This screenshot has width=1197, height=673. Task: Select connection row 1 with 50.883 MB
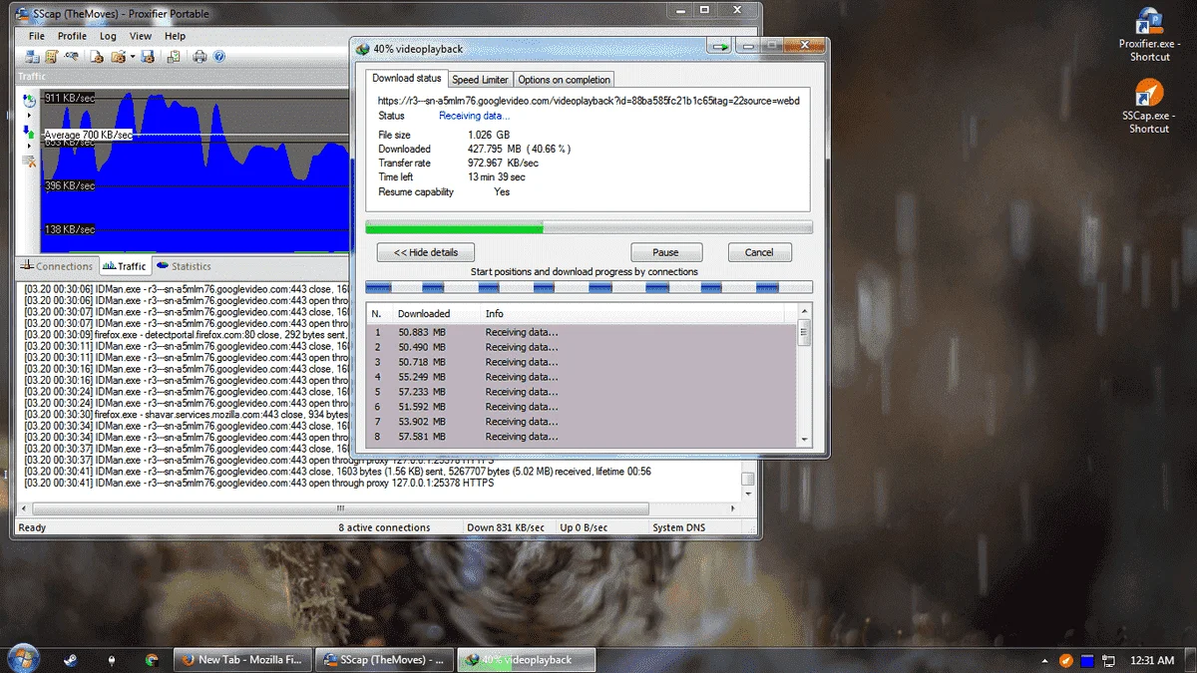(582, 332)
